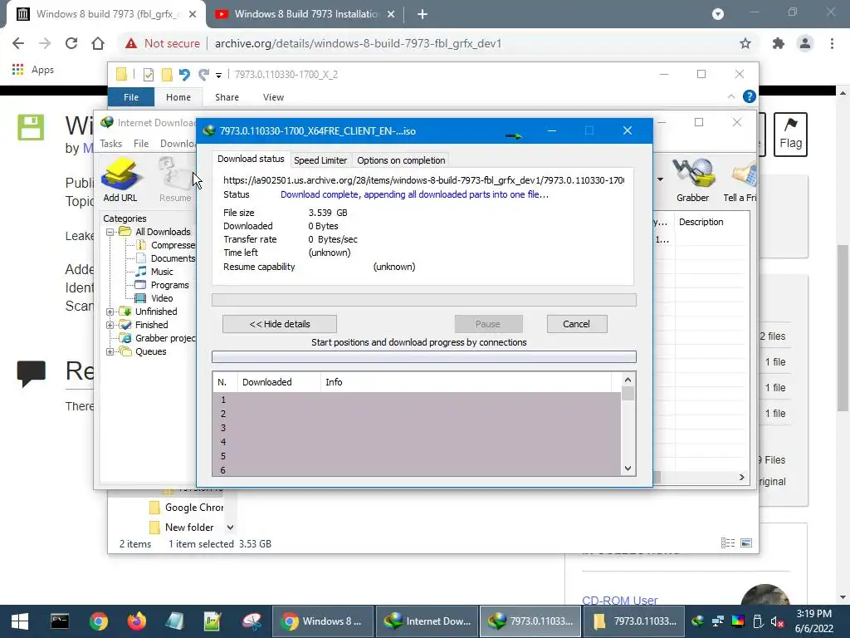This screenshot has height=638, width=850.
Task: Click the browser reload icon
Action: (x=71, y=43)
